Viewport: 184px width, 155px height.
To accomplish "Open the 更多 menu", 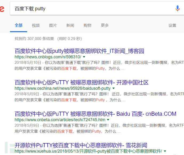I will pos(105,25).
